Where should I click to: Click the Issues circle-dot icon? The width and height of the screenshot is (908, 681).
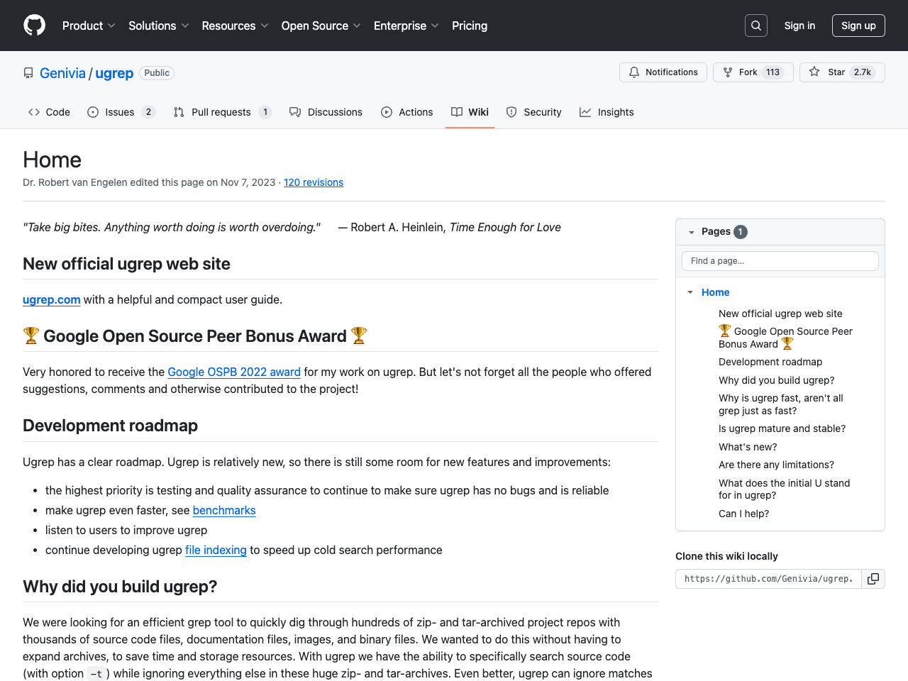coord(93,112)
